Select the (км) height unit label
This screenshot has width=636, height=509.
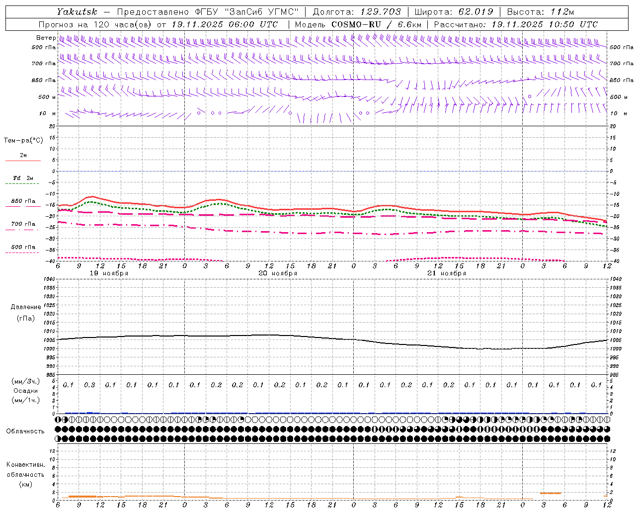point(25,484)
